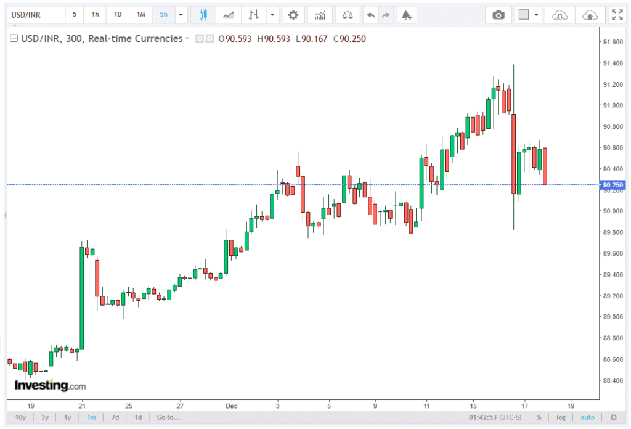This screenshot has width=631, height=429.
Task: Expand the time interval dropdown arrow
Action: (x=181, y=15)
